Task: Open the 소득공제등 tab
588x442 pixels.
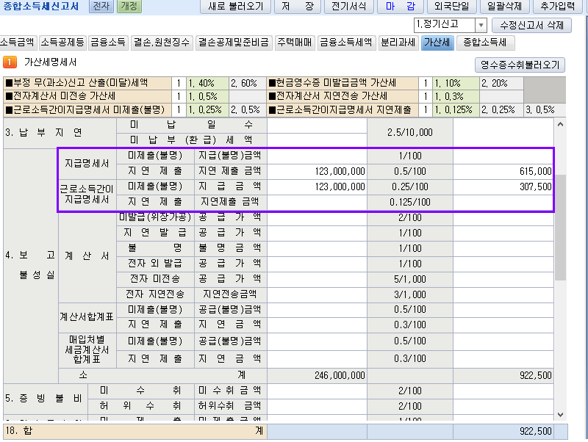Action: (62, 43)
